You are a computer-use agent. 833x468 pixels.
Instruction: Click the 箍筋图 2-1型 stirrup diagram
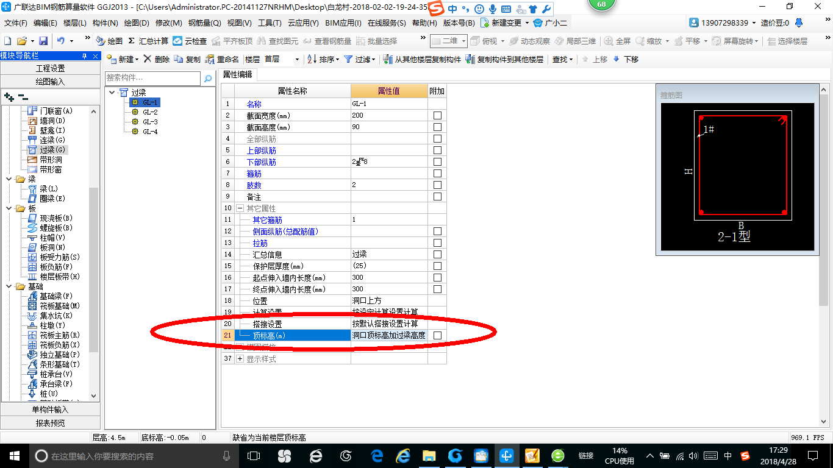click(737, 177)
